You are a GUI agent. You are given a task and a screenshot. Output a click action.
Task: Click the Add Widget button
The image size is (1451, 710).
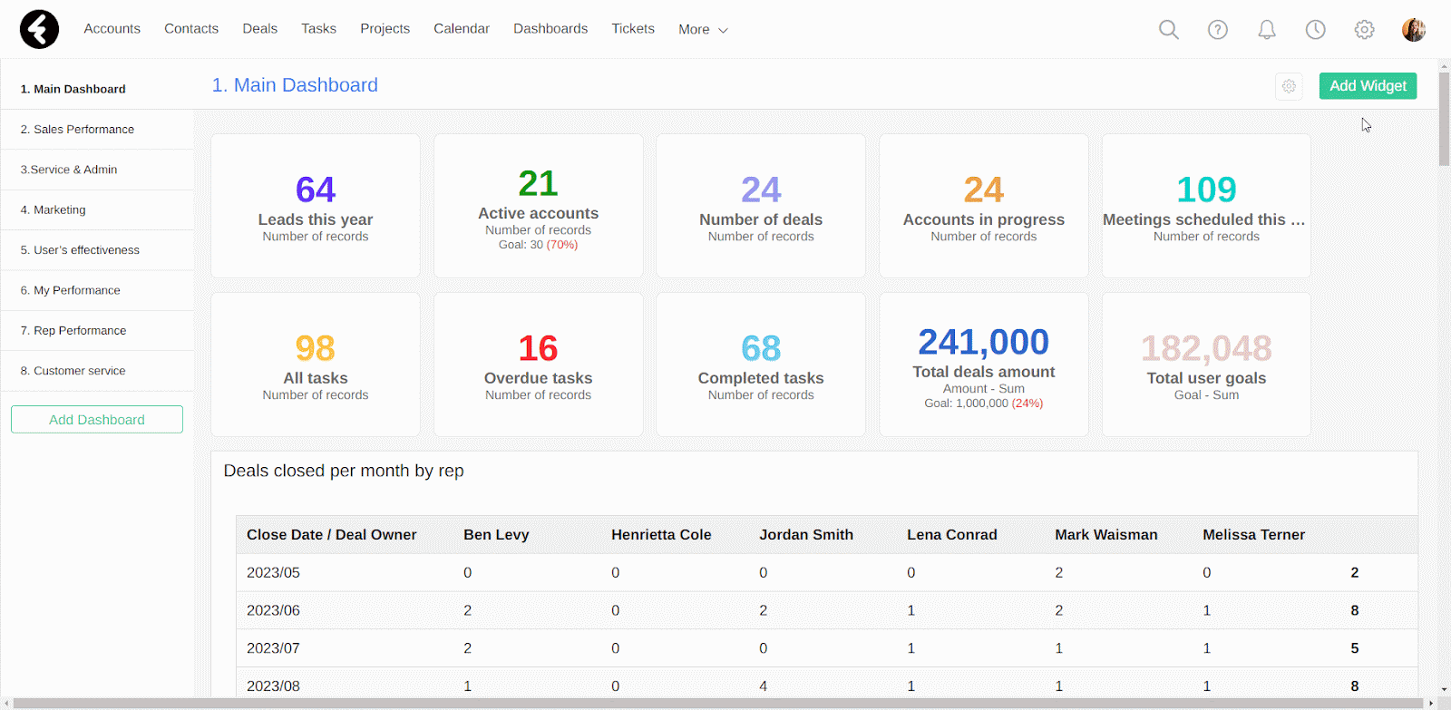click(1368, 86)
